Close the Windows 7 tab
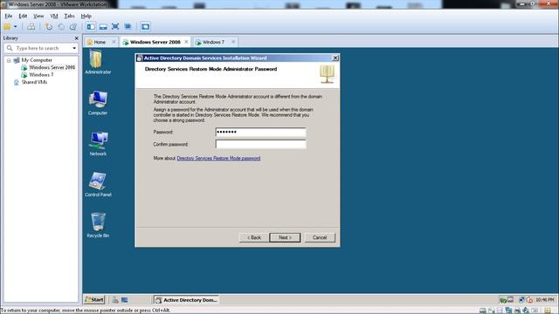559x314 pixels. [x=233, y=42]
